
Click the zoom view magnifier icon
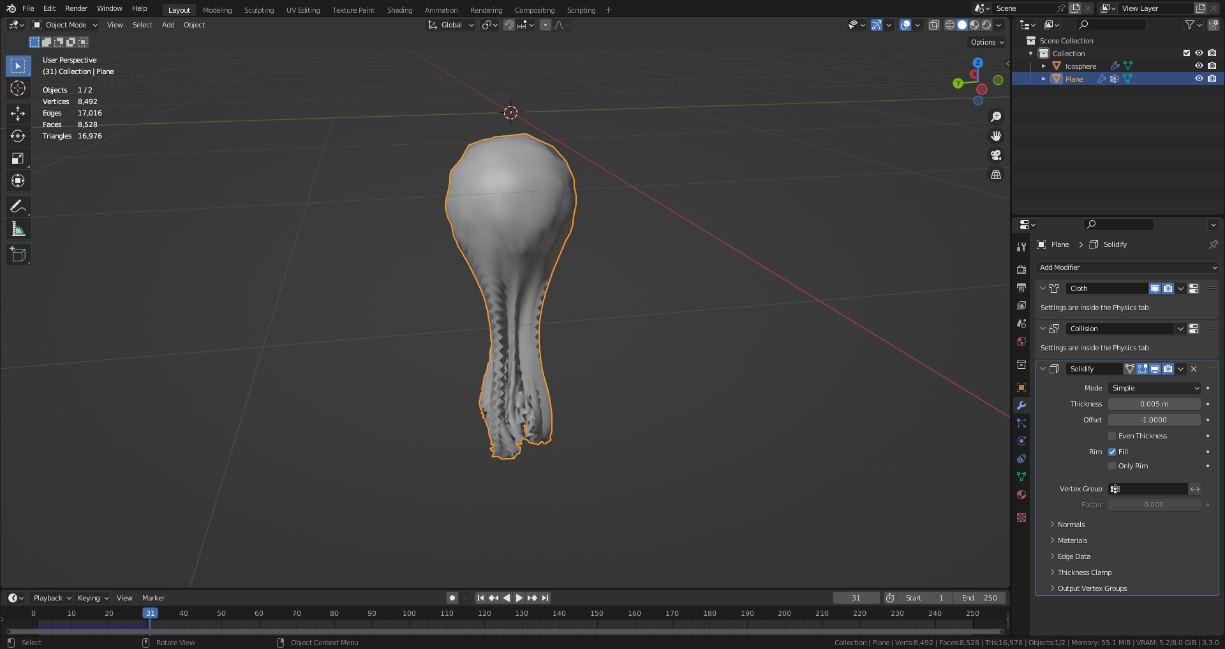point(995,117)
